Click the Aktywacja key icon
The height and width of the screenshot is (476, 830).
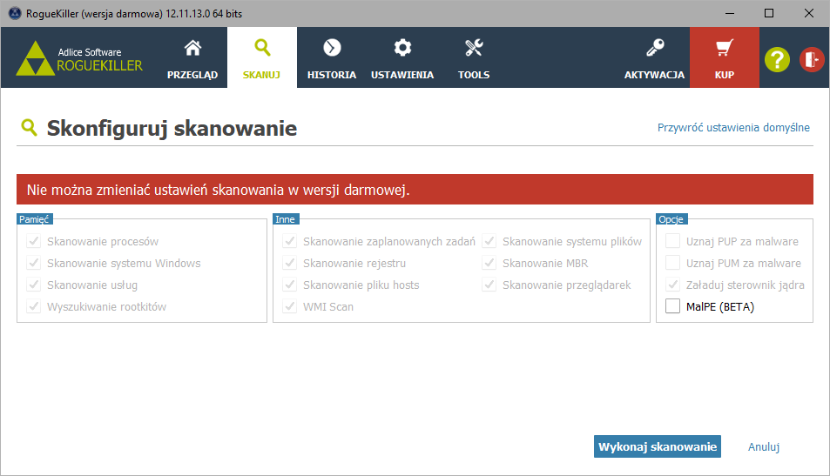655,48
